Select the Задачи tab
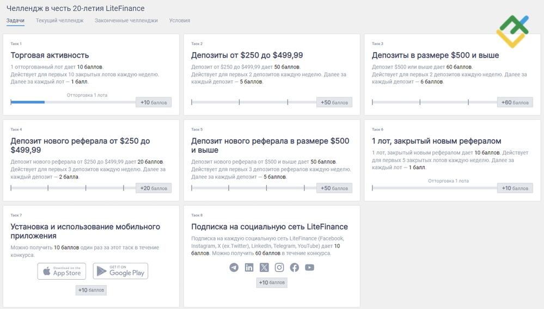Screen dimensions: 544x309 click(x=15, y=21)
